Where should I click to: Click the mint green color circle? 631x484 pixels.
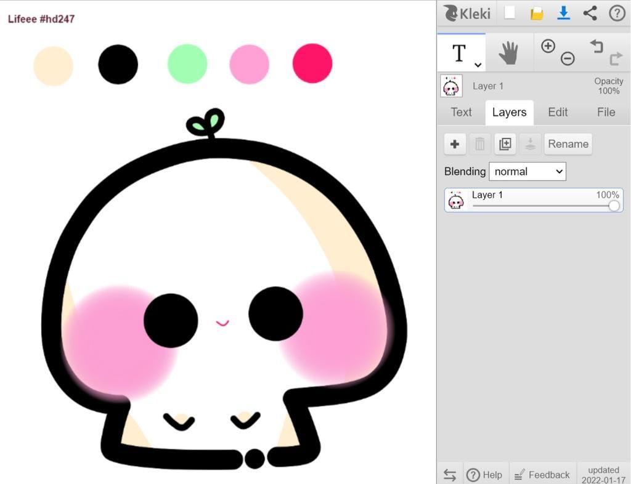pyautogui.click(x=187, y=64)
